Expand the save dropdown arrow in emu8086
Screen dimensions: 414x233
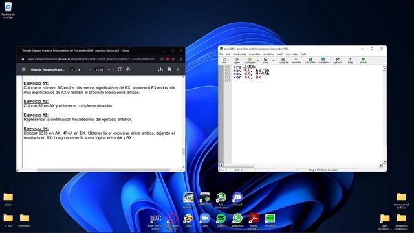point(273,61)
